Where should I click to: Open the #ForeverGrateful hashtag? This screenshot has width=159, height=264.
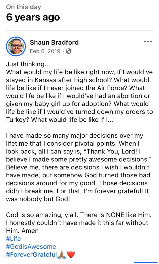tap(31, 255)
